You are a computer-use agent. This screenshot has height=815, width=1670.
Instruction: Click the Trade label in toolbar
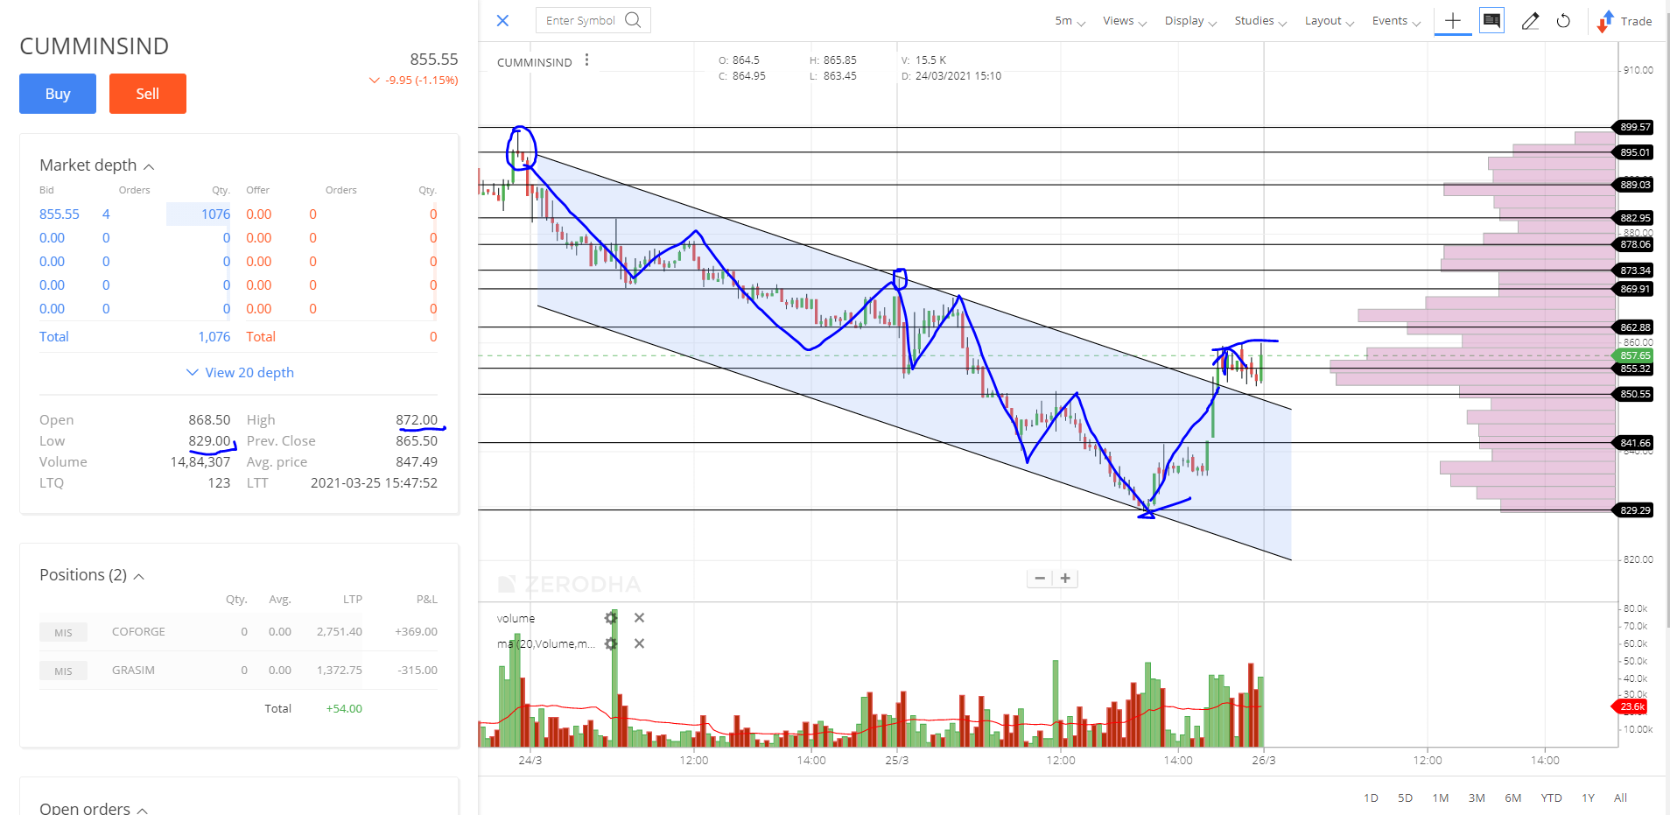[x=1636, y=21]
